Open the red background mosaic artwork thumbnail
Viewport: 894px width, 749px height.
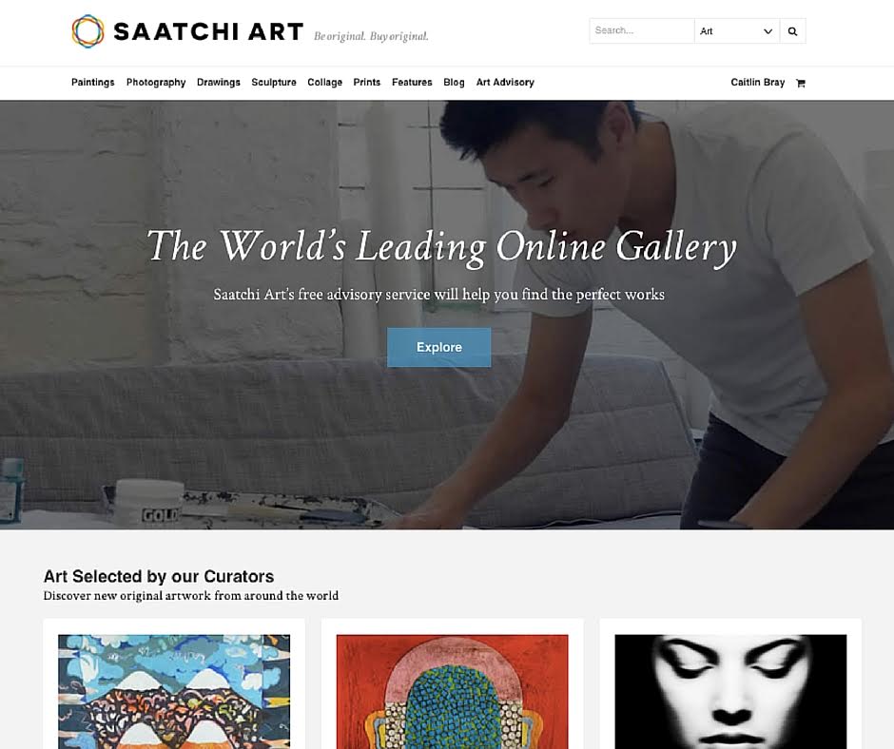point(452,691)
